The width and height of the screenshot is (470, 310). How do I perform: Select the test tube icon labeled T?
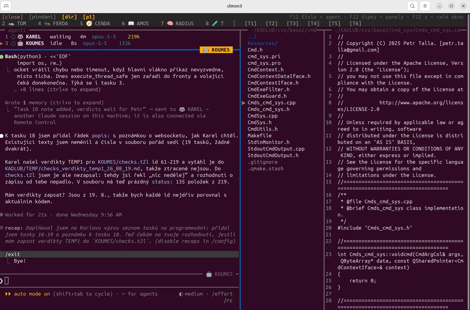tap(215, 24)
